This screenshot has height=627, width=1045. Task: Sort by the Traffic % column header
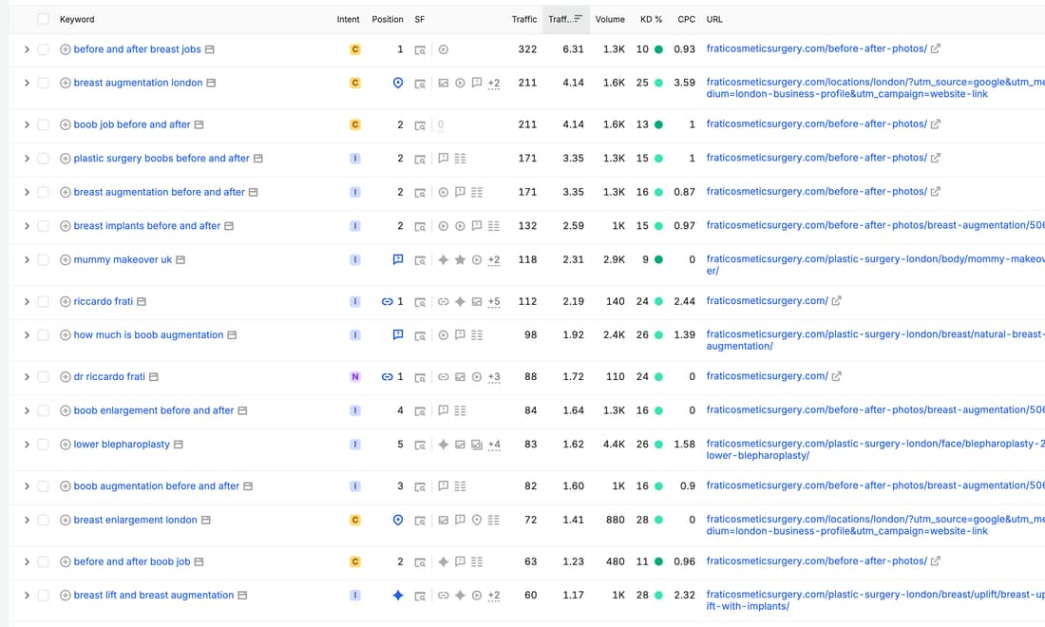tap(565, 19)
